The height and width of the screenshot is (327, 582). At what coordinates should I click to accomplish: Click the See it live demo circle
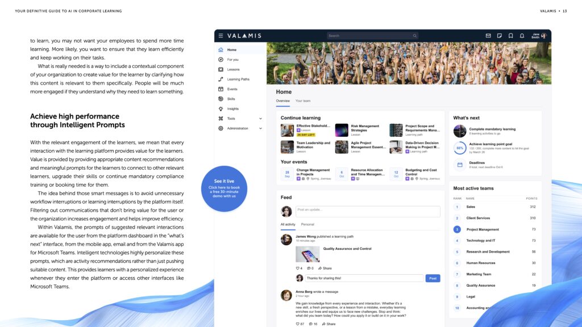click(x=224, y=188)
